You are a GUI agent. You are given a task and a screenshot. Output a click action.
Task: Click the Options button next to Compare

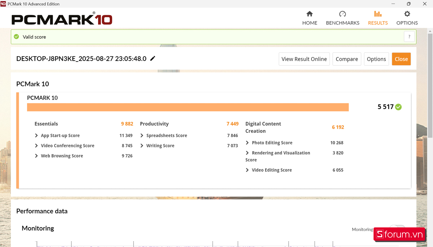[376, 59]
